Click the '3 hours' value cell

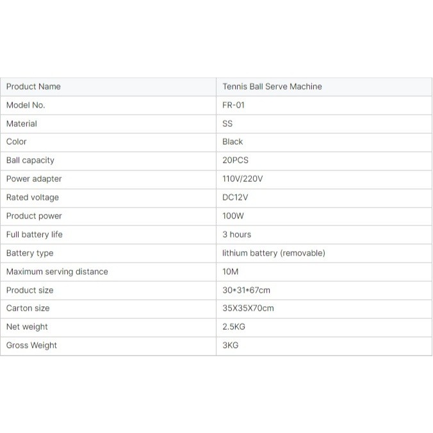237,234
